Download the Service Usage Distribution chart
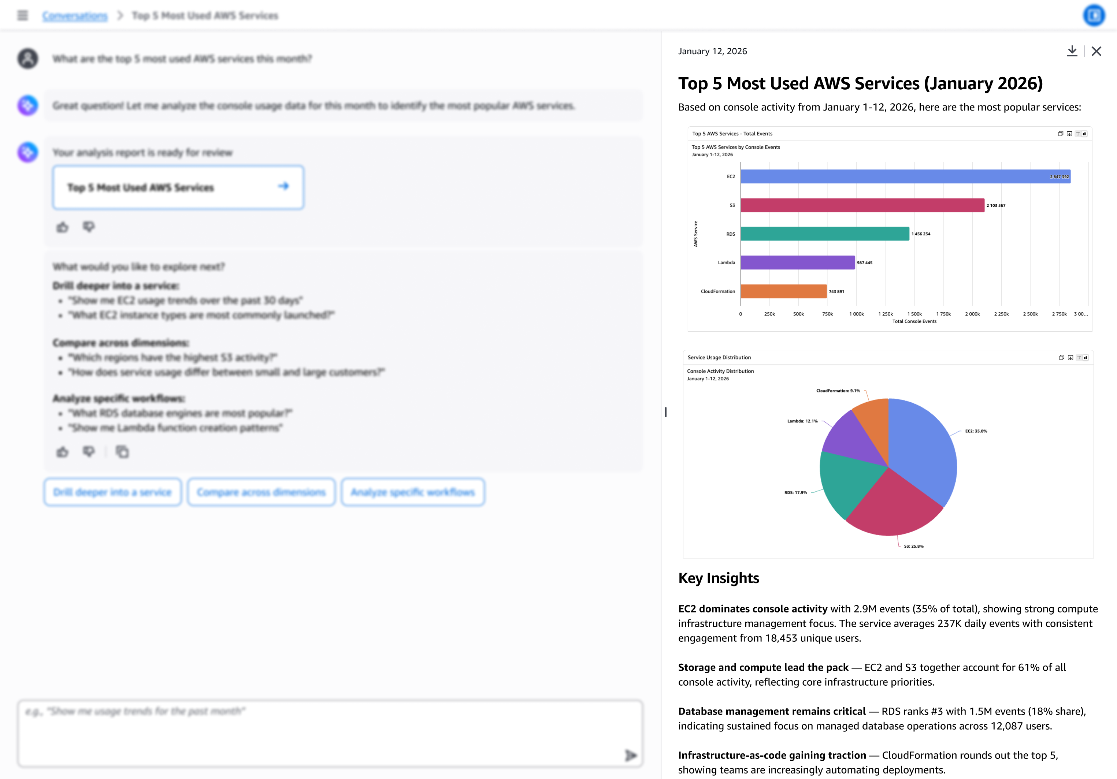The height and width of the screenshot is (779, 1117). (x=1070, y=357)
